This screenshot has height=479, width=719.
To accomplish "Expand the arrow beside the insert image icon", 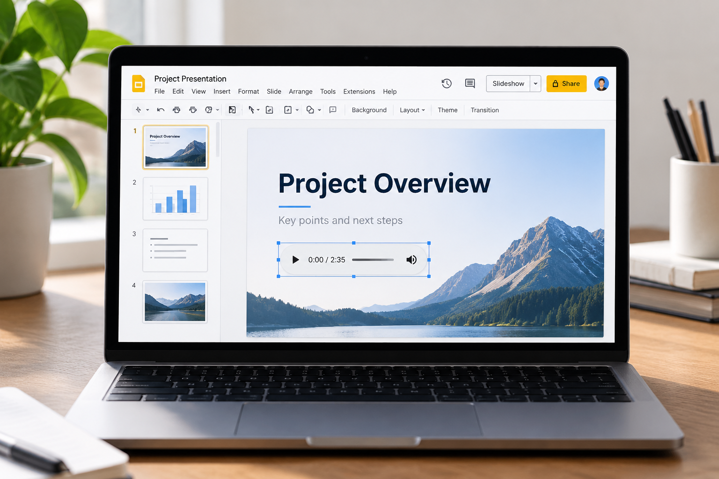I will point(297,110).
